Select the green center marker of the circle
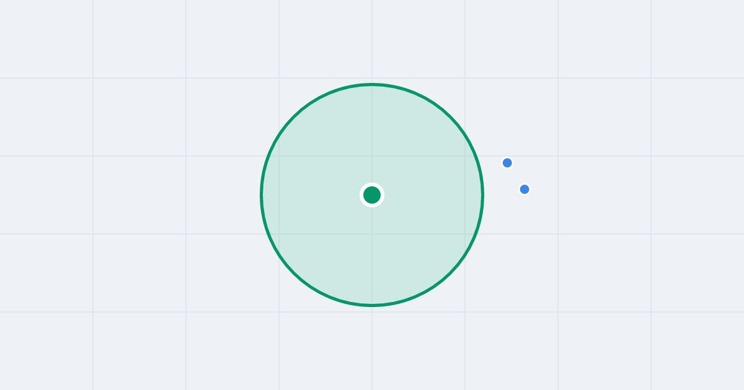This screenshot has width=744, height=390. (x=372, y=195)
